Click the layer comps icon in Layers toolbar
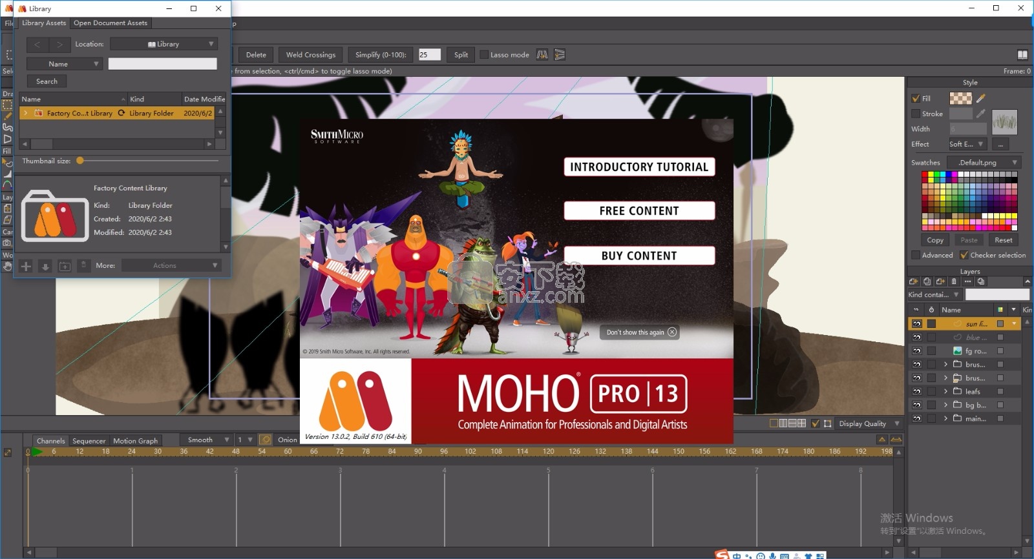The width and height of the screenshot is (1034, 559). [x=981, y=281]
